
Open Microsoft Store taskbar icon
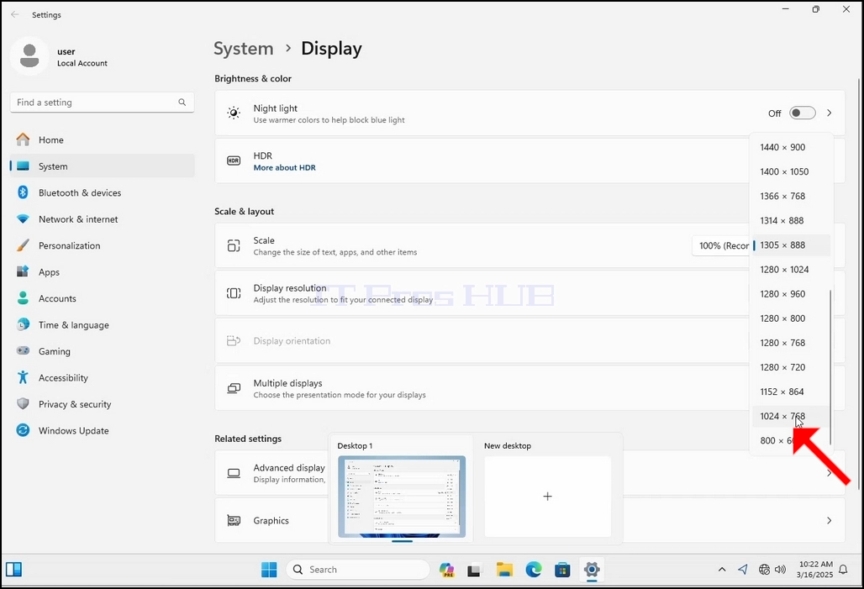pyautogui.click(x=562, y=570)
